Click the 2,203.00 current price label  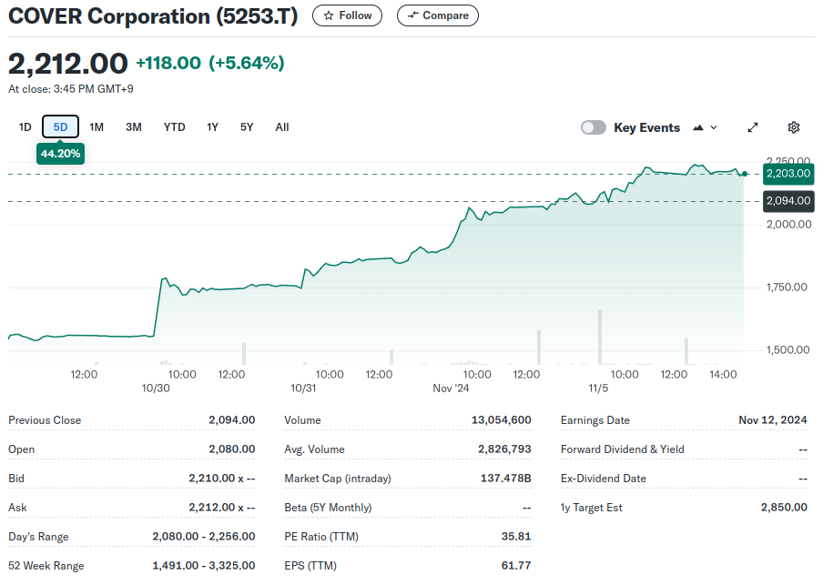[788, 174]
